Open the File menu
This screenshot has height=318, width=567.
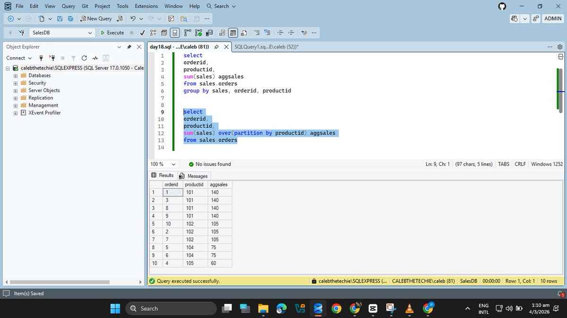tap(19, 6)
